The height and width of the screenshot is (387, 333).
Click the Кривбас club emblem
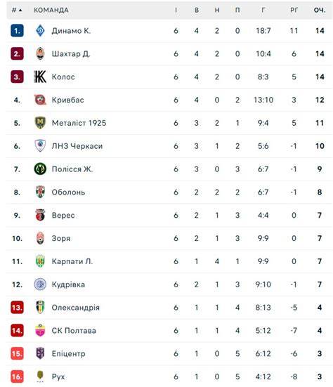[40, 100]
